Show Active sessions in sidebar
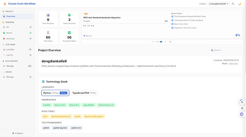 point(17,33)
